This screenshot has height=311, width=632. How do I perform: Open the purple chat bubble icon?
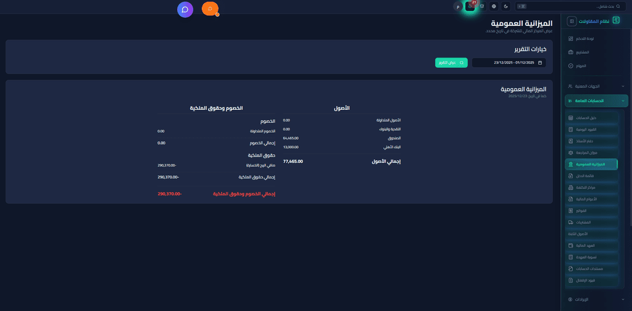[185, 10]
